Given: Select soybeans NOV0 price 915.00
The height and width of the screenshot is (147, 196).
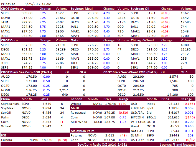Looking at the screenshot, I should point(27,18).
